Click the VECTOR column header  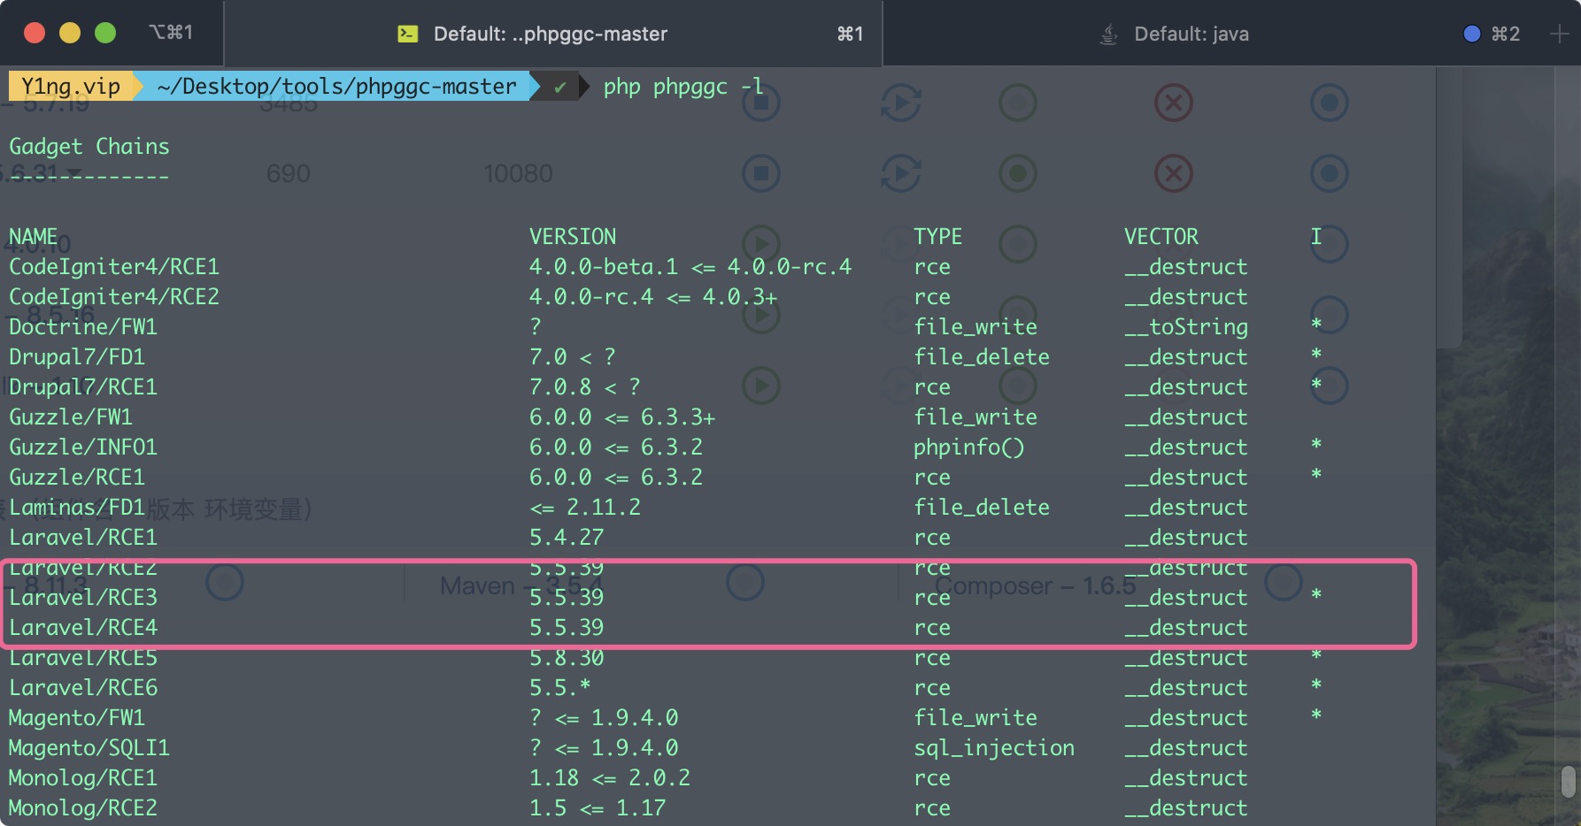coord(1161,236)
